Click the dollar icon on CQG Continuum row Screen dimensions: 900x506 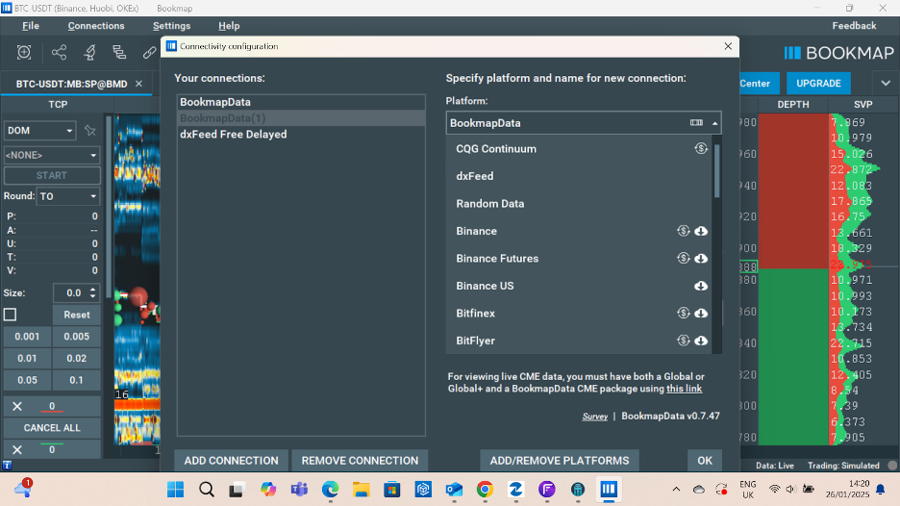point(701,149)
